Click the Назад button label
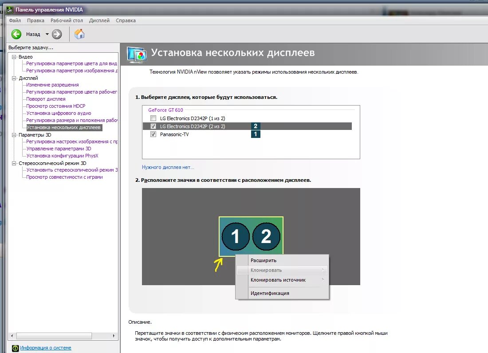 [33, 34]
